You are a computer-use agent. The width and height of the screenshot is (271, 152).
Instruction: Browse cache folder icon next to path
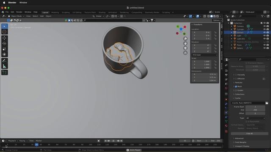[x=267, y=103]
